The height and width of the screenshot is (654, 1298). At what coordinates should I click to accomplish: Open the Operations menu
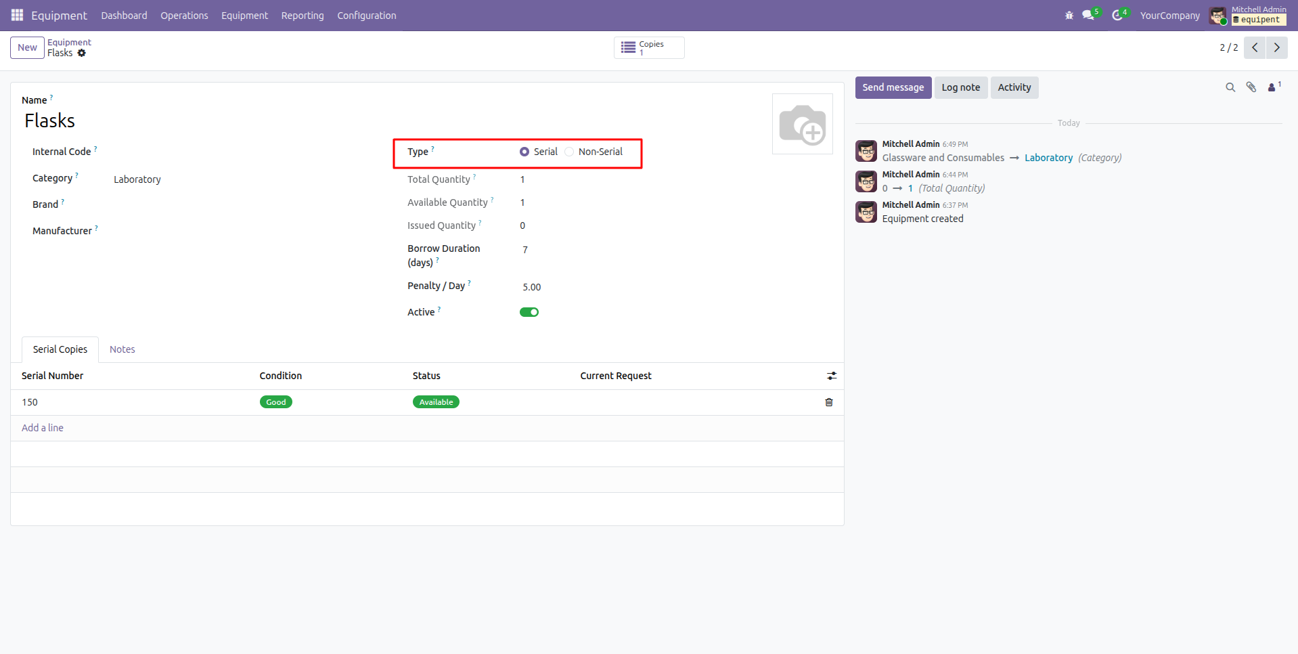coord(184,16)
